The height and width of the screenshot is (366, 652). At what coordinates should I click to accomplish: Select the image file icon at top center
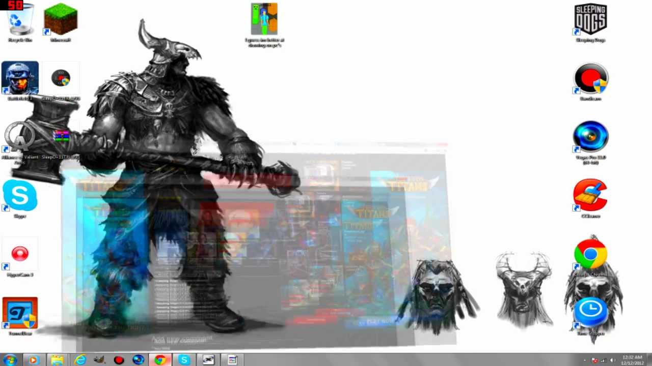click(x=264, y=25)
